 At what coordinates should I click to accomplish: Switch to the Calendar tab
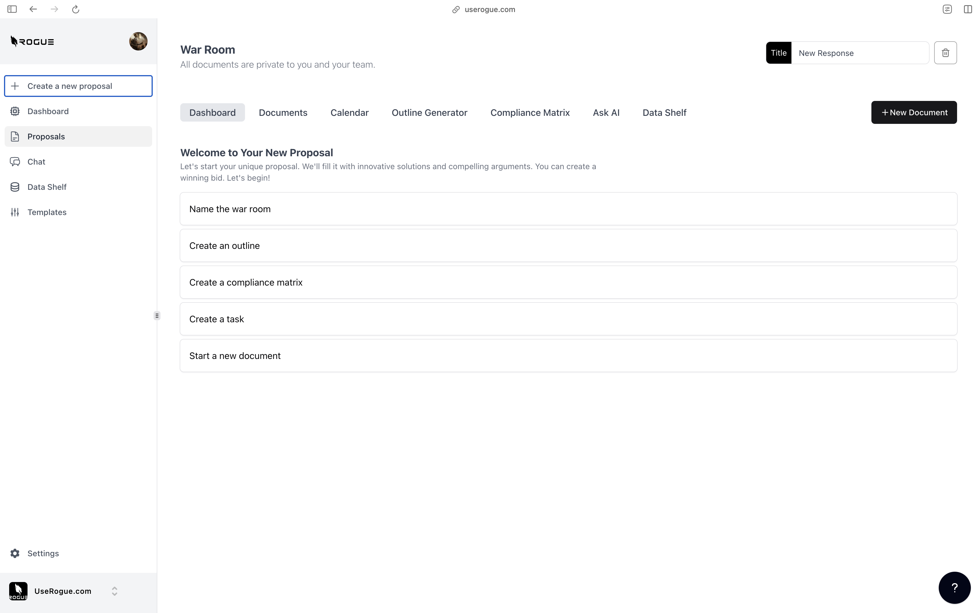pos(349,113)
